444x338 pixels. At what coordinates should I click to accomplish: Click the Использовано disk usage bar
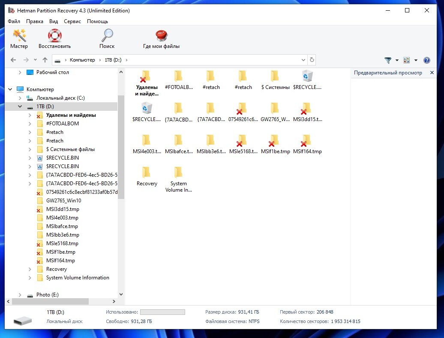162,312
